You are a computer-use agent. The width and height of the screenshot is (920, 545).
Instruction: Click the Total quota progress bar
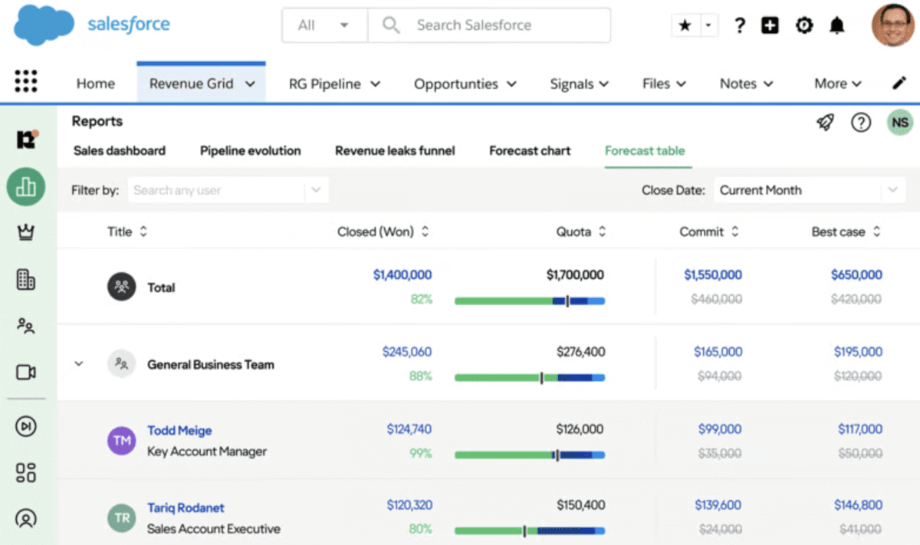point(530,301)
